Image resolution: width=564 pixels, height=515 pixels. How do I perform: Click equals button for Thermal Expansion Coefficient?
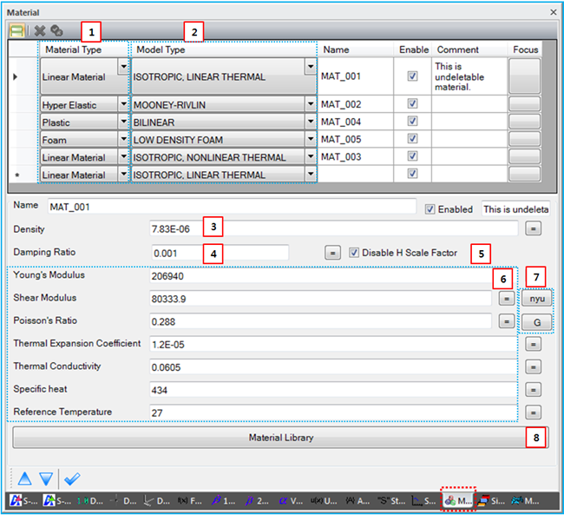[x=533, y=344]
